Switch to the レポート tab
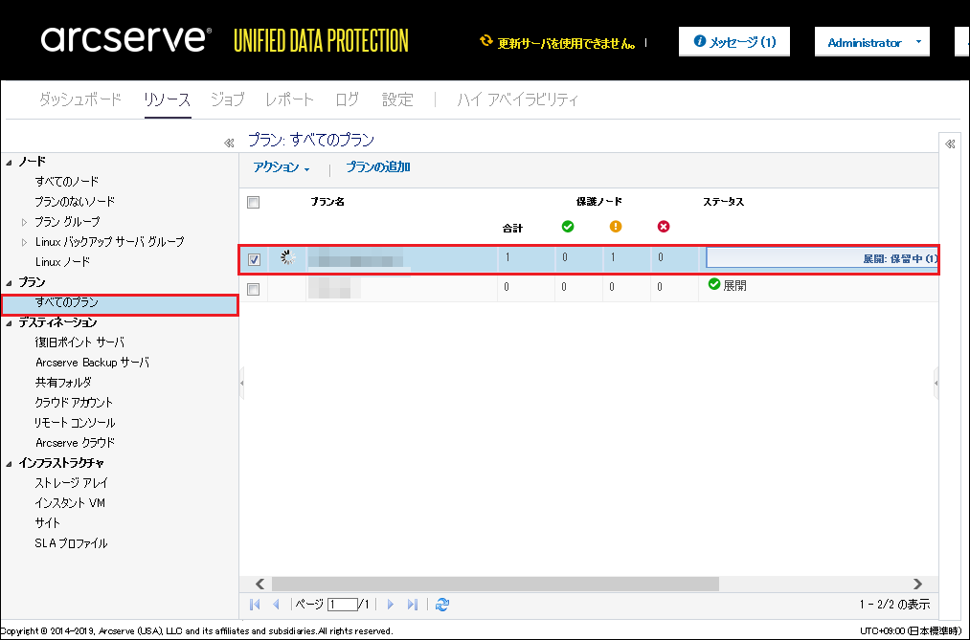This screenshot has width=970, height=640. (x=289, y=99)
